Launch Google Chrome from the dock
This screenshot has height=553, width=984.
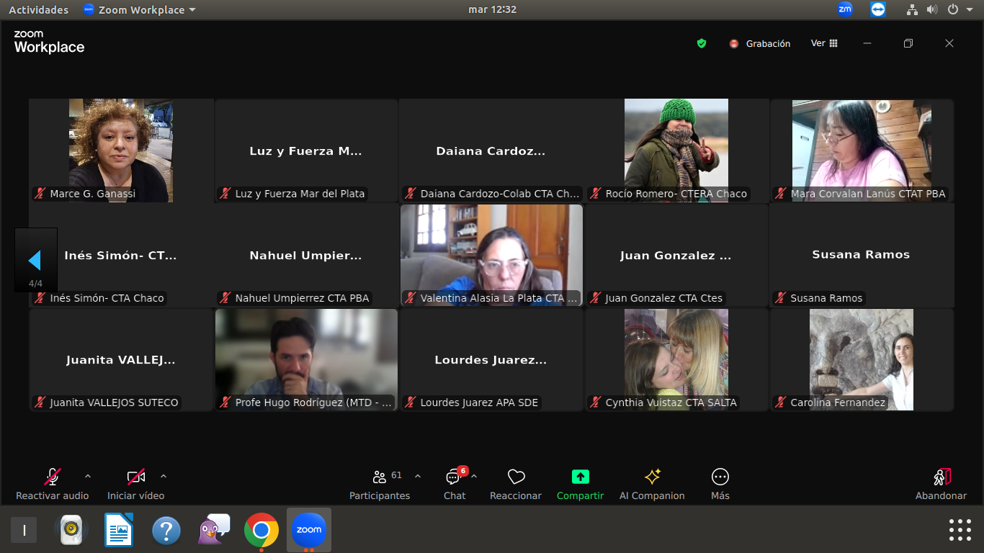[x=261, y=531]
